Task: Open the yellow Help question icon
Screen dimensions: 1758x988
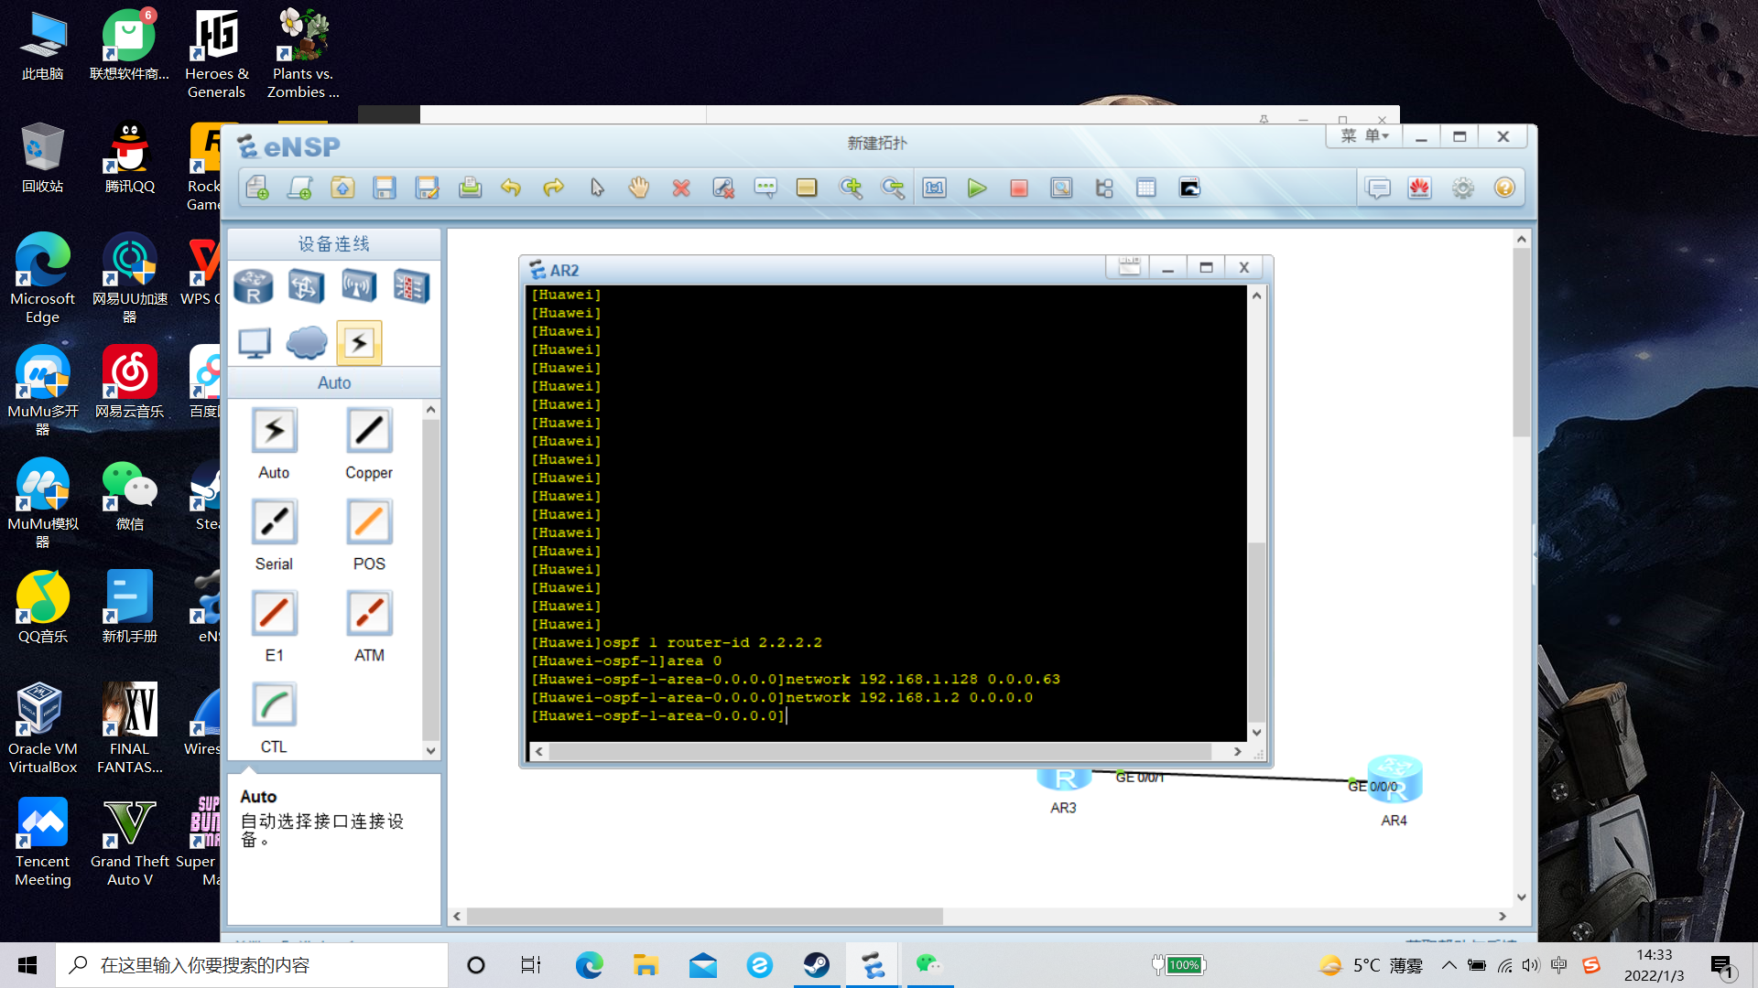Action: pos(1504,188)
